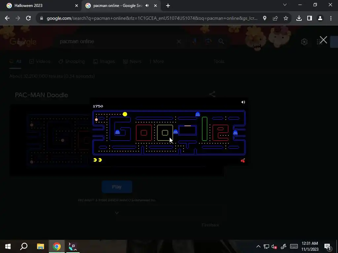Click the location pin icon in address bar
Screen dimensions: 338x253
[265, 18]
